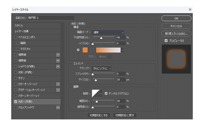Image resolution: width=204 pixels, height=126 pixels.
Task: Open the ベベルとエンボス settings row
Action: [37, 37]
